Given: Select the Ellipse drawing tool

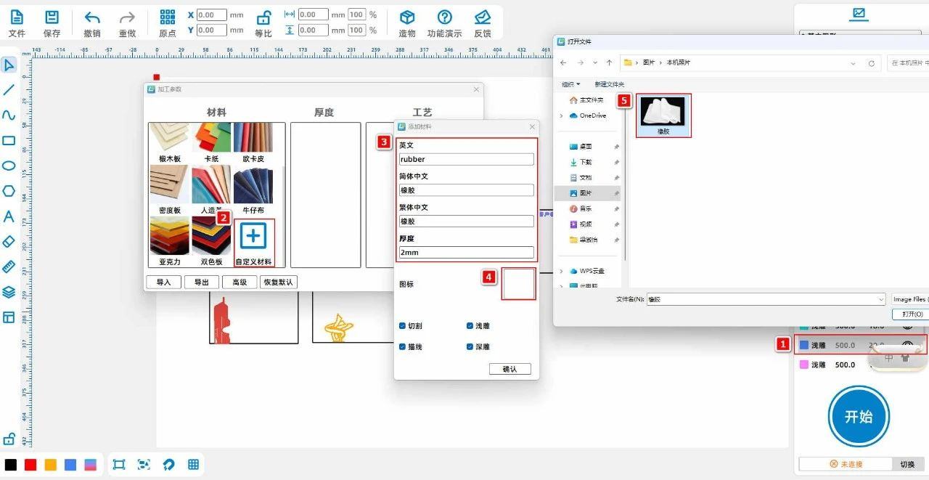Looking at the screenshot, I should [x=9, y=166].
